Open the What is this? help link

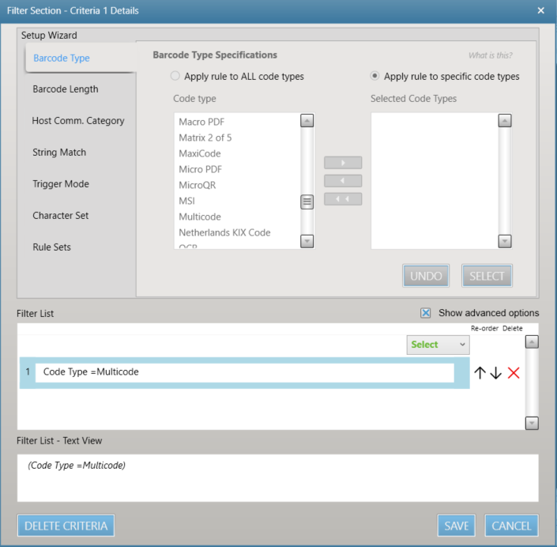point(490,55)
